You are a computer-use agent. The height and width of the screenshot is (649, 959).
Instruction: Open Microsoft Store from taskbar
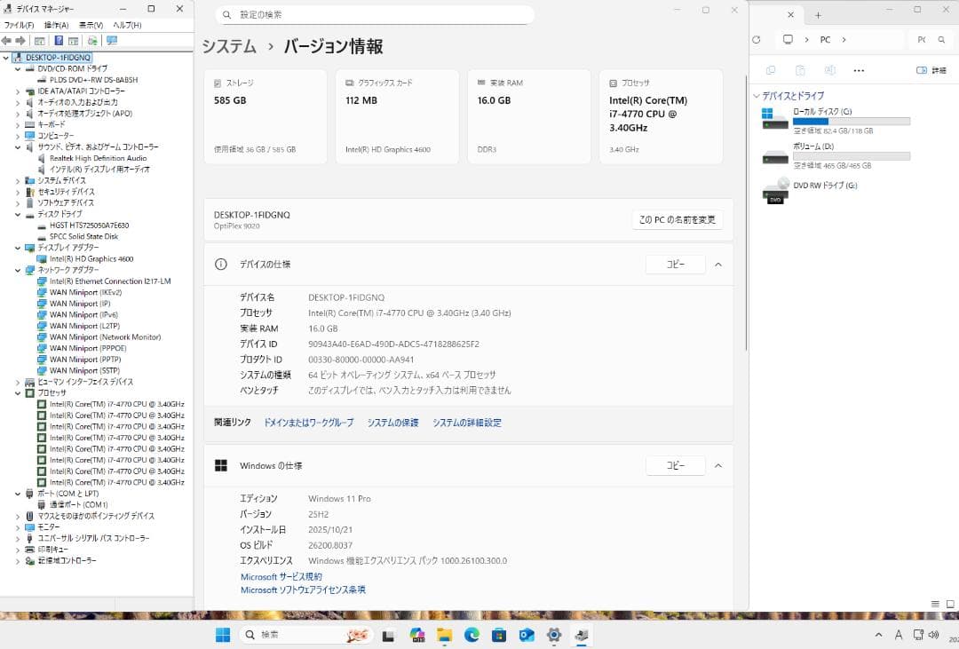[x=499, y=636]
